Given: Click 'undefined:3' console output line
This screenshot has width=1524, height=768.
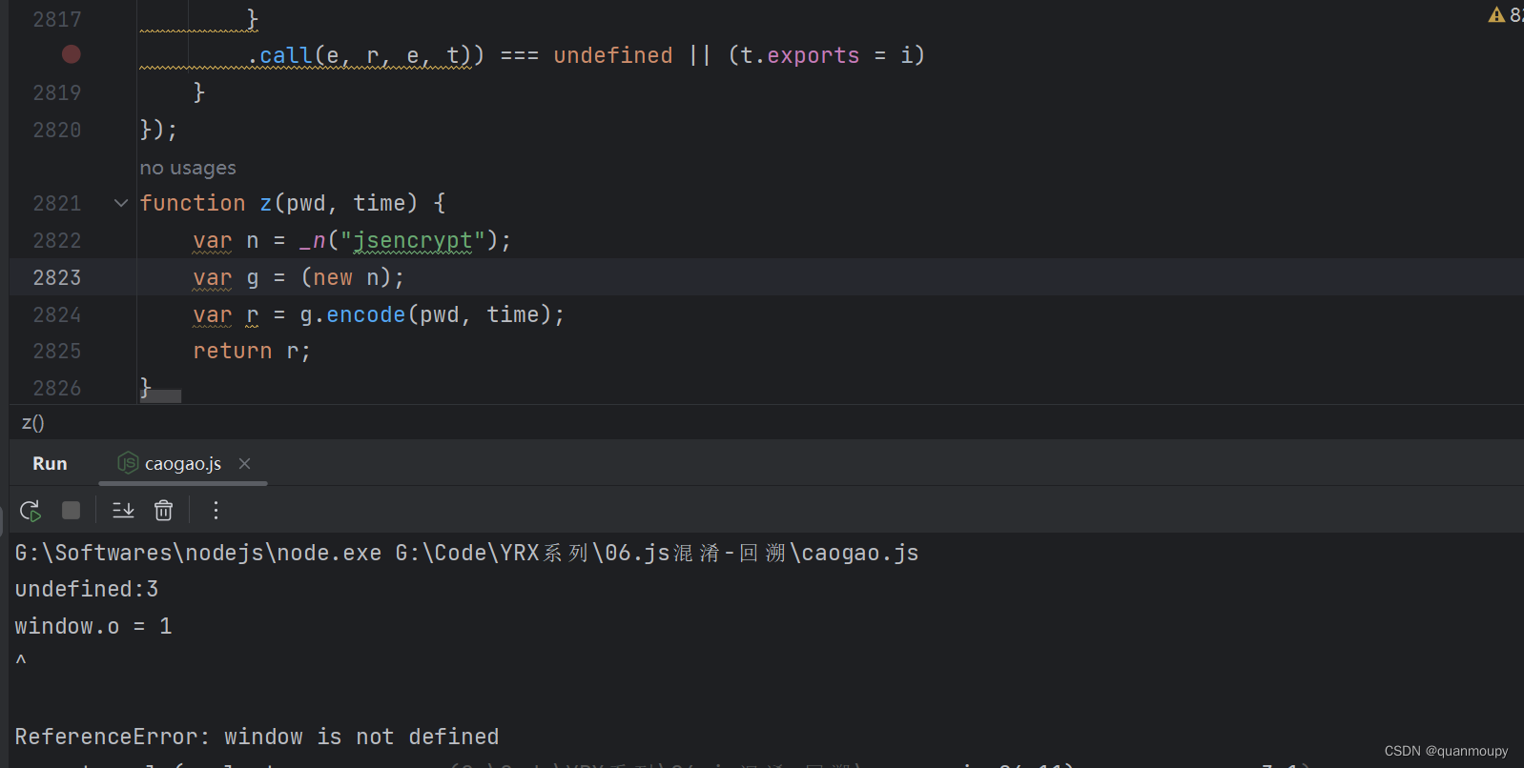Looking at the screenshot, I should point(87,589).
